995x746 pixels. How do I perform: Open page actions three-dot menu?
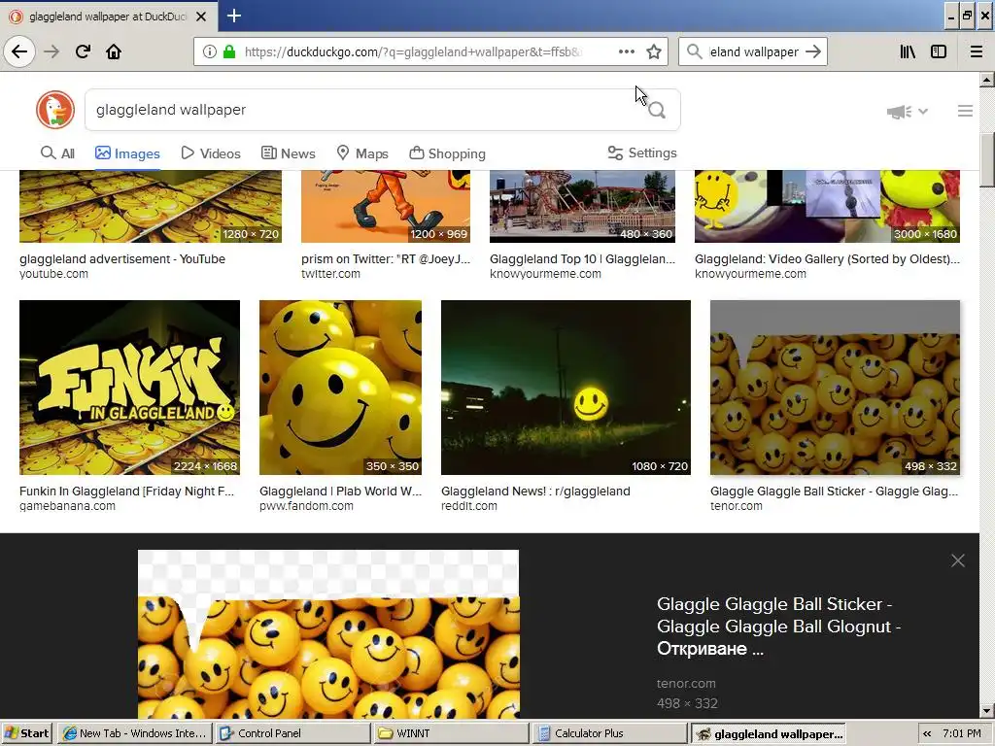(627, 52)
